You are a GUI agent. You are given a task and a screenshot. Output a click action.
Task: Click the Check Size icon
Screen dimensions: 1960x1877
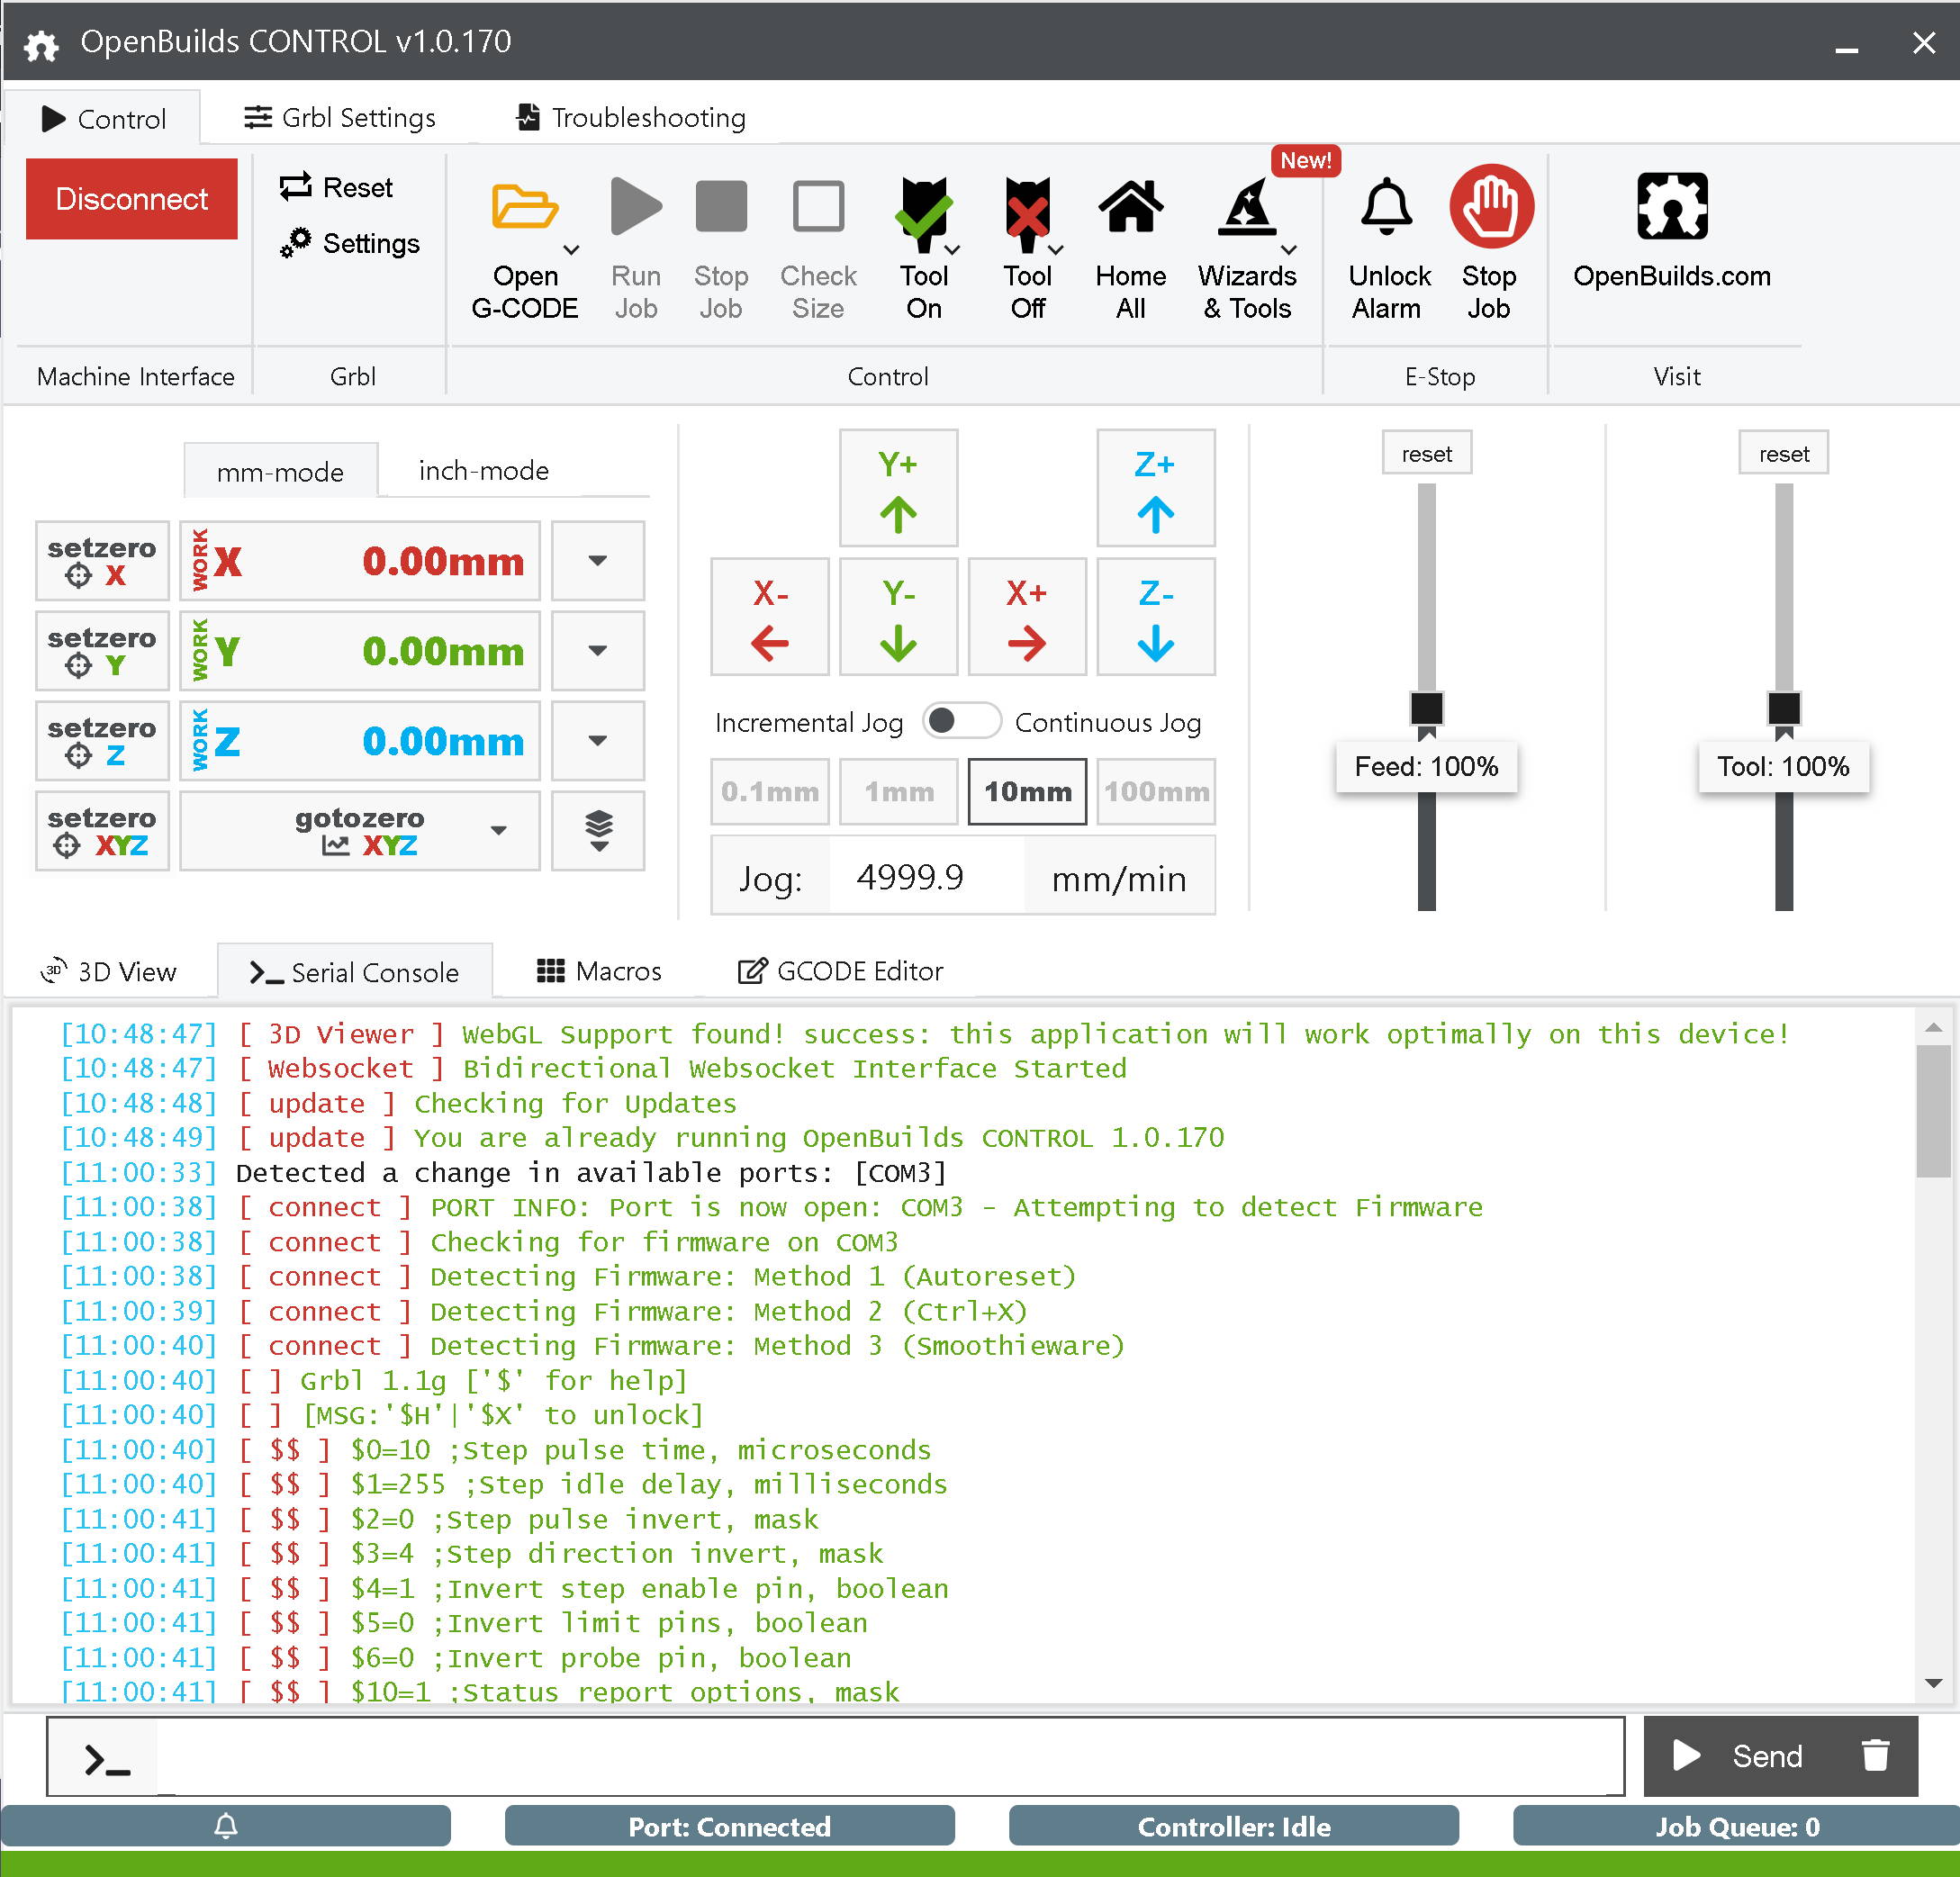coord(818,206)
